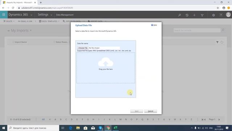The width and height of the screenshot is (232, 131).
Task: Expand the Excel Templates dropdown arrow
Action: tap(59, 21)
